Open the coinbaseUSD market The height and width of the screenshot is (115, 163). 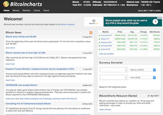click(106, 46)
